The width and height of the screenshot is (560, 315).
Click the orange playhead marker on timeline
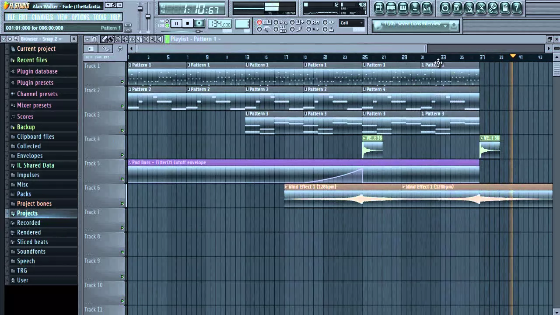[x=513, y=56]
